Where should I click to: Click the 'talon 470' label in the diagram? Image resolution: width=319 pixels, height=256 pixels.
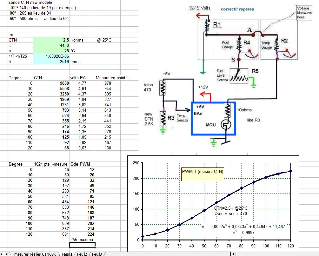pyautogui.click(x=148, y=88)
